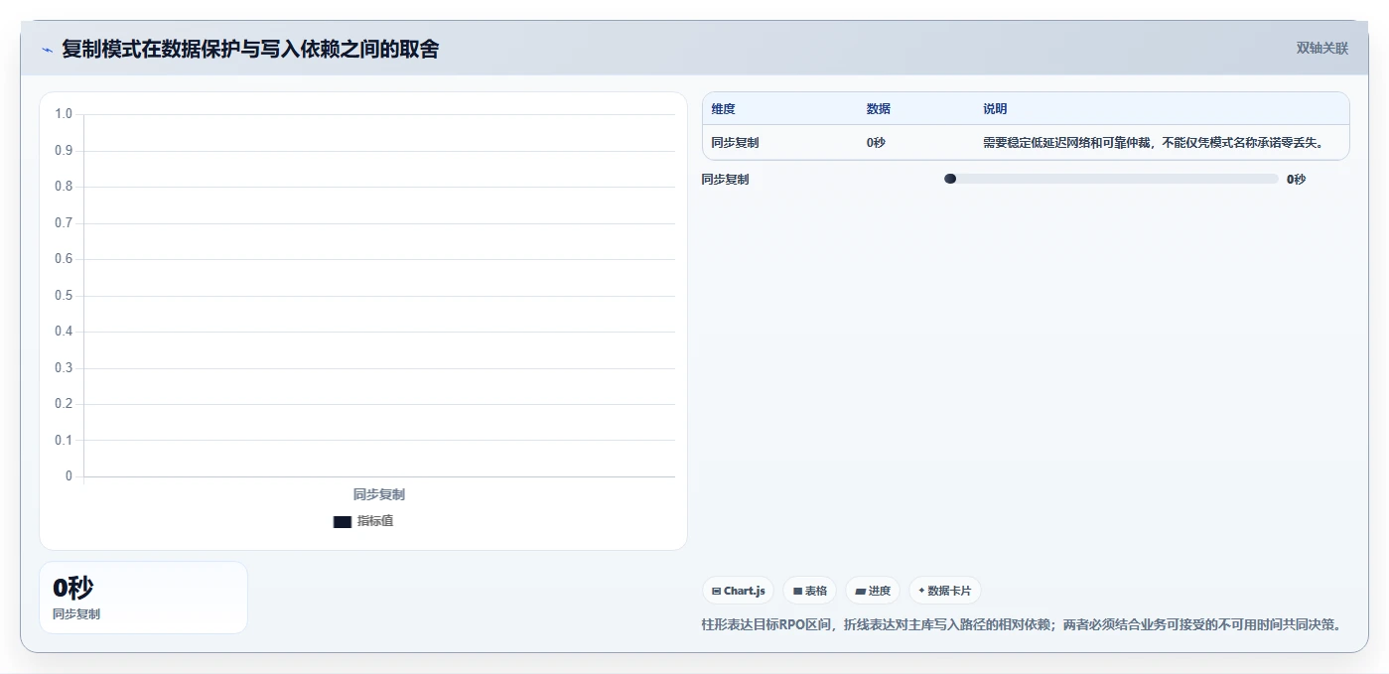This screenshot has height=674, width=1389.
Task: Click the 双轴关联 label in header
Action: [x=1322, y=48]
